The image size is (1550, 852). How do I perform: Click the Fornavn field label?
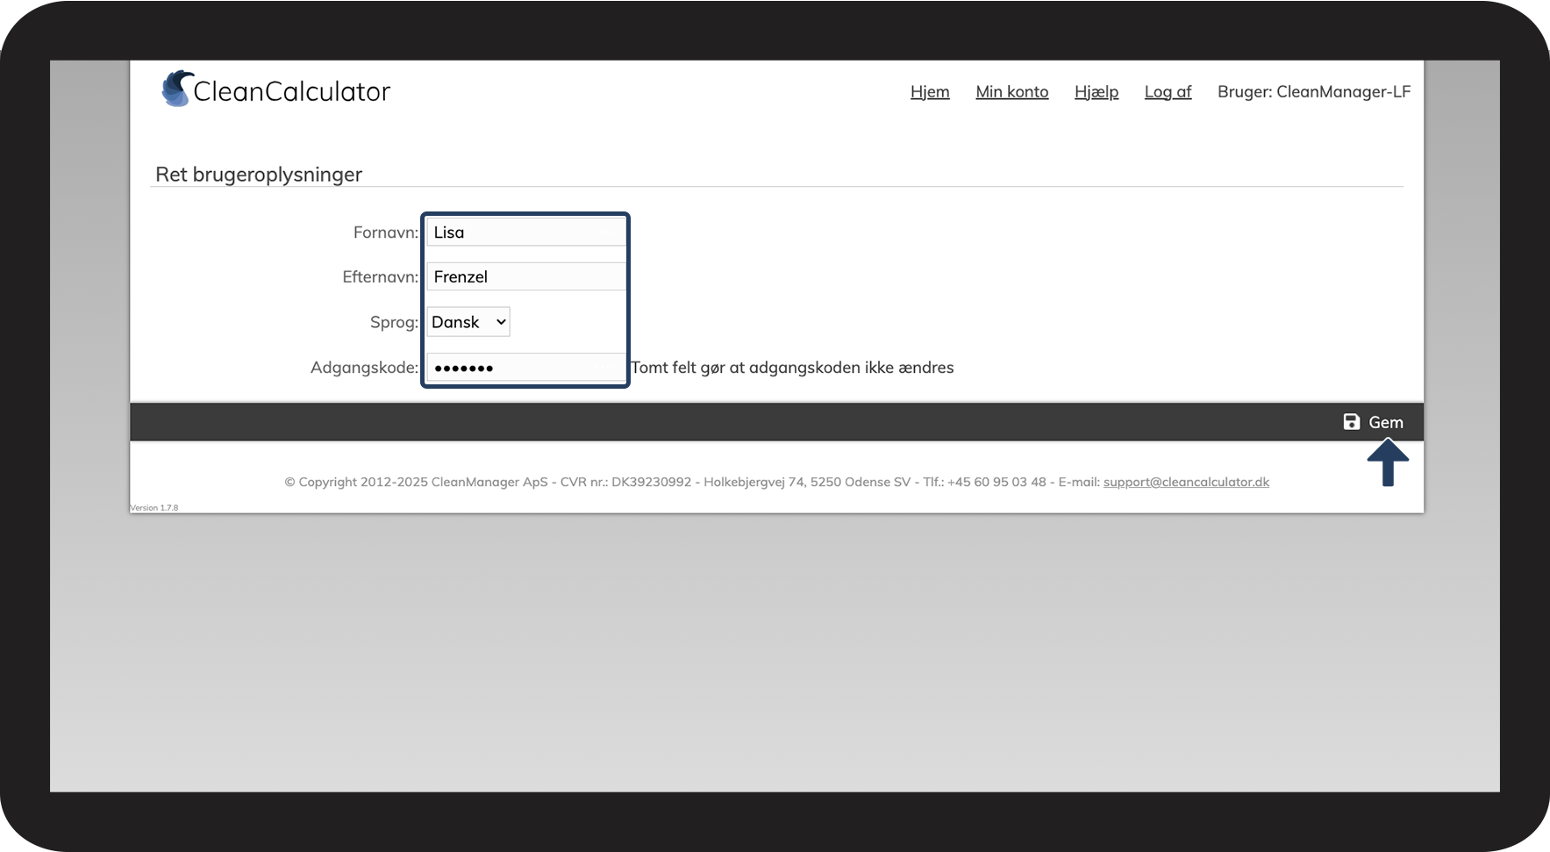coord(385,233)
